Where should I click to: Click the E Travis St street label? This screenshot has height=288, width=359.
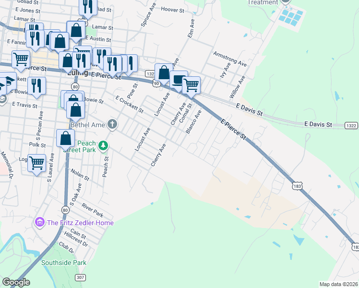[25, 105]
